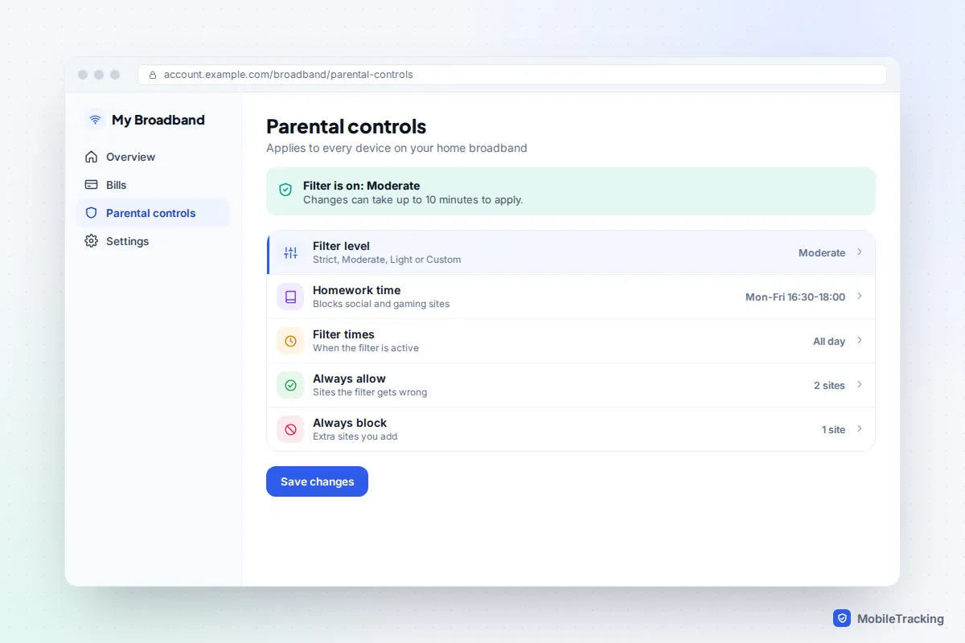This screenshot has width=965, height=643.
Task: Click the Save changes button
Action: pos(317,481)
